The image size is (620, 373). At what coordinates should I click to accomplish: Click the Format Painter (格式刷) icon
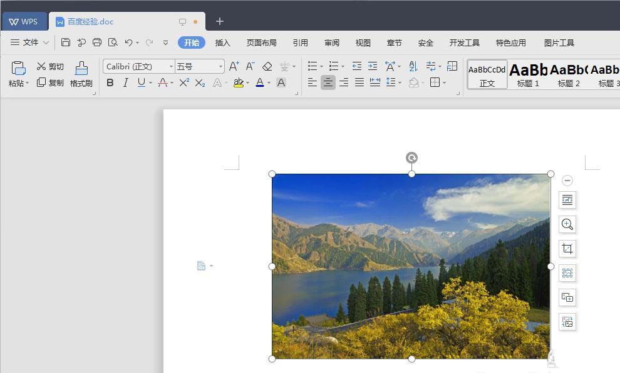tap(81, 74)
